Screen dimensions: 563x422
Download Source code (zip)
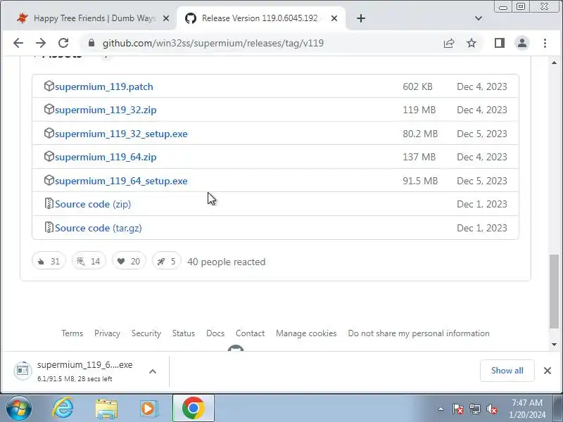point(93,204)
